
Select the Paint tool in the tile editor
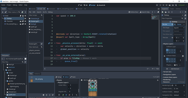[x=73, y=77]
